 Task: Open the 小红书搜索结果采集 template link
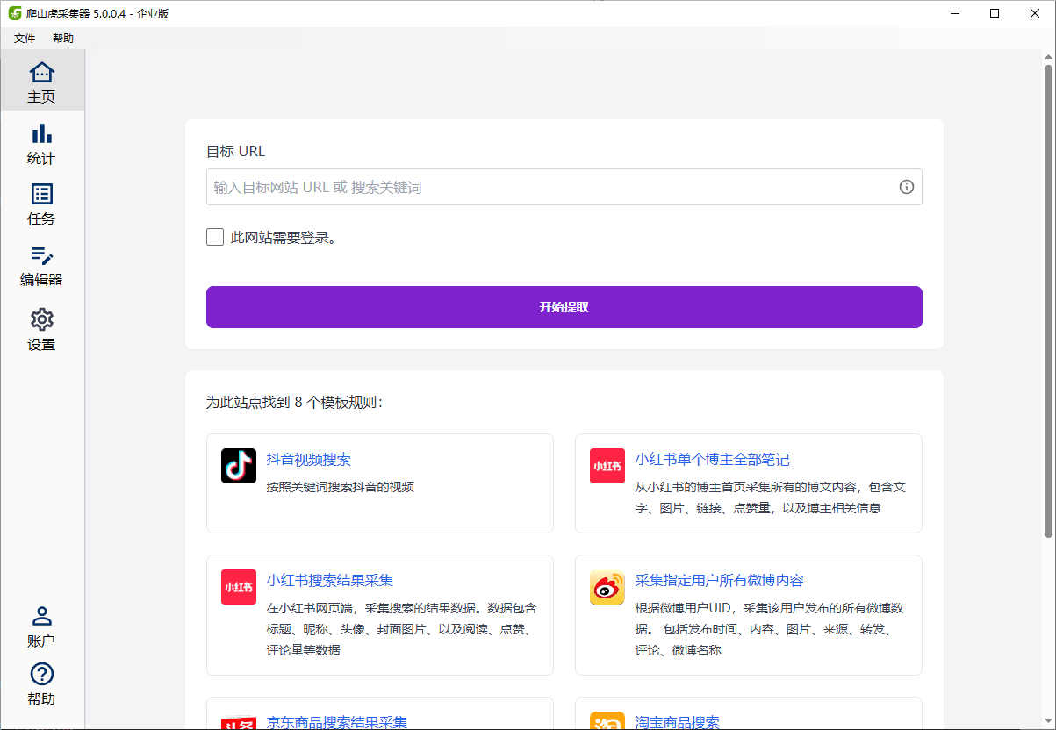pos(330,581)
